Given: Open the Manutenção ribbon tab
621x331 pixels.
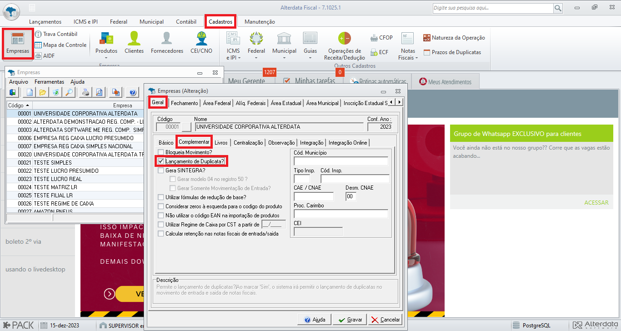Looking at the screenshot, I should coord(260,22).
